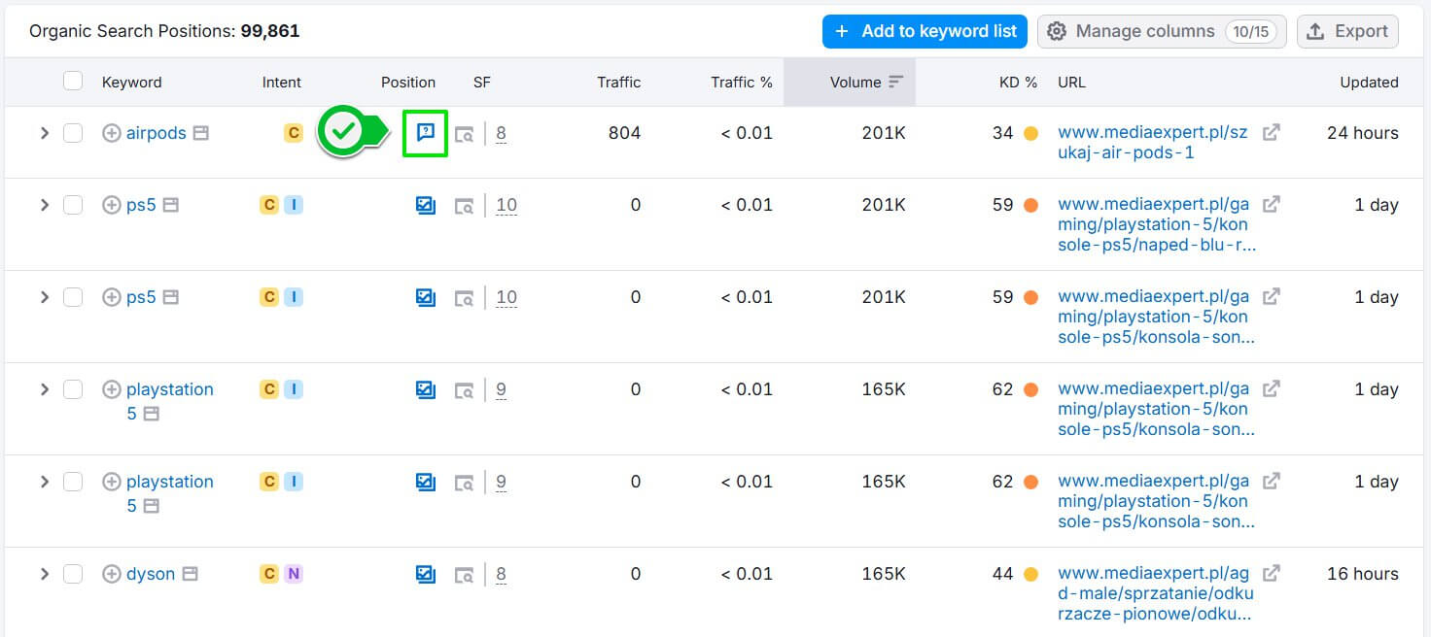The image size is (1431, 637).
Task: Click the 16 hours updated value
Action: coord(1363,574)
